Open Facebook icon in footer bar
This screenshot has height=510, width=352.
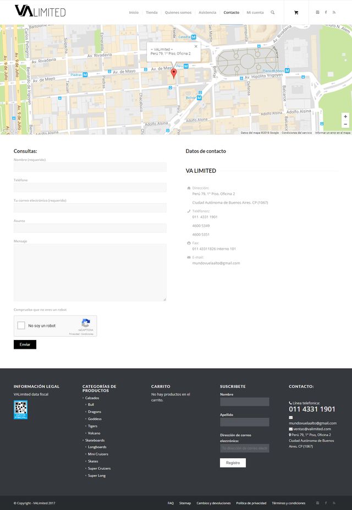326,503
